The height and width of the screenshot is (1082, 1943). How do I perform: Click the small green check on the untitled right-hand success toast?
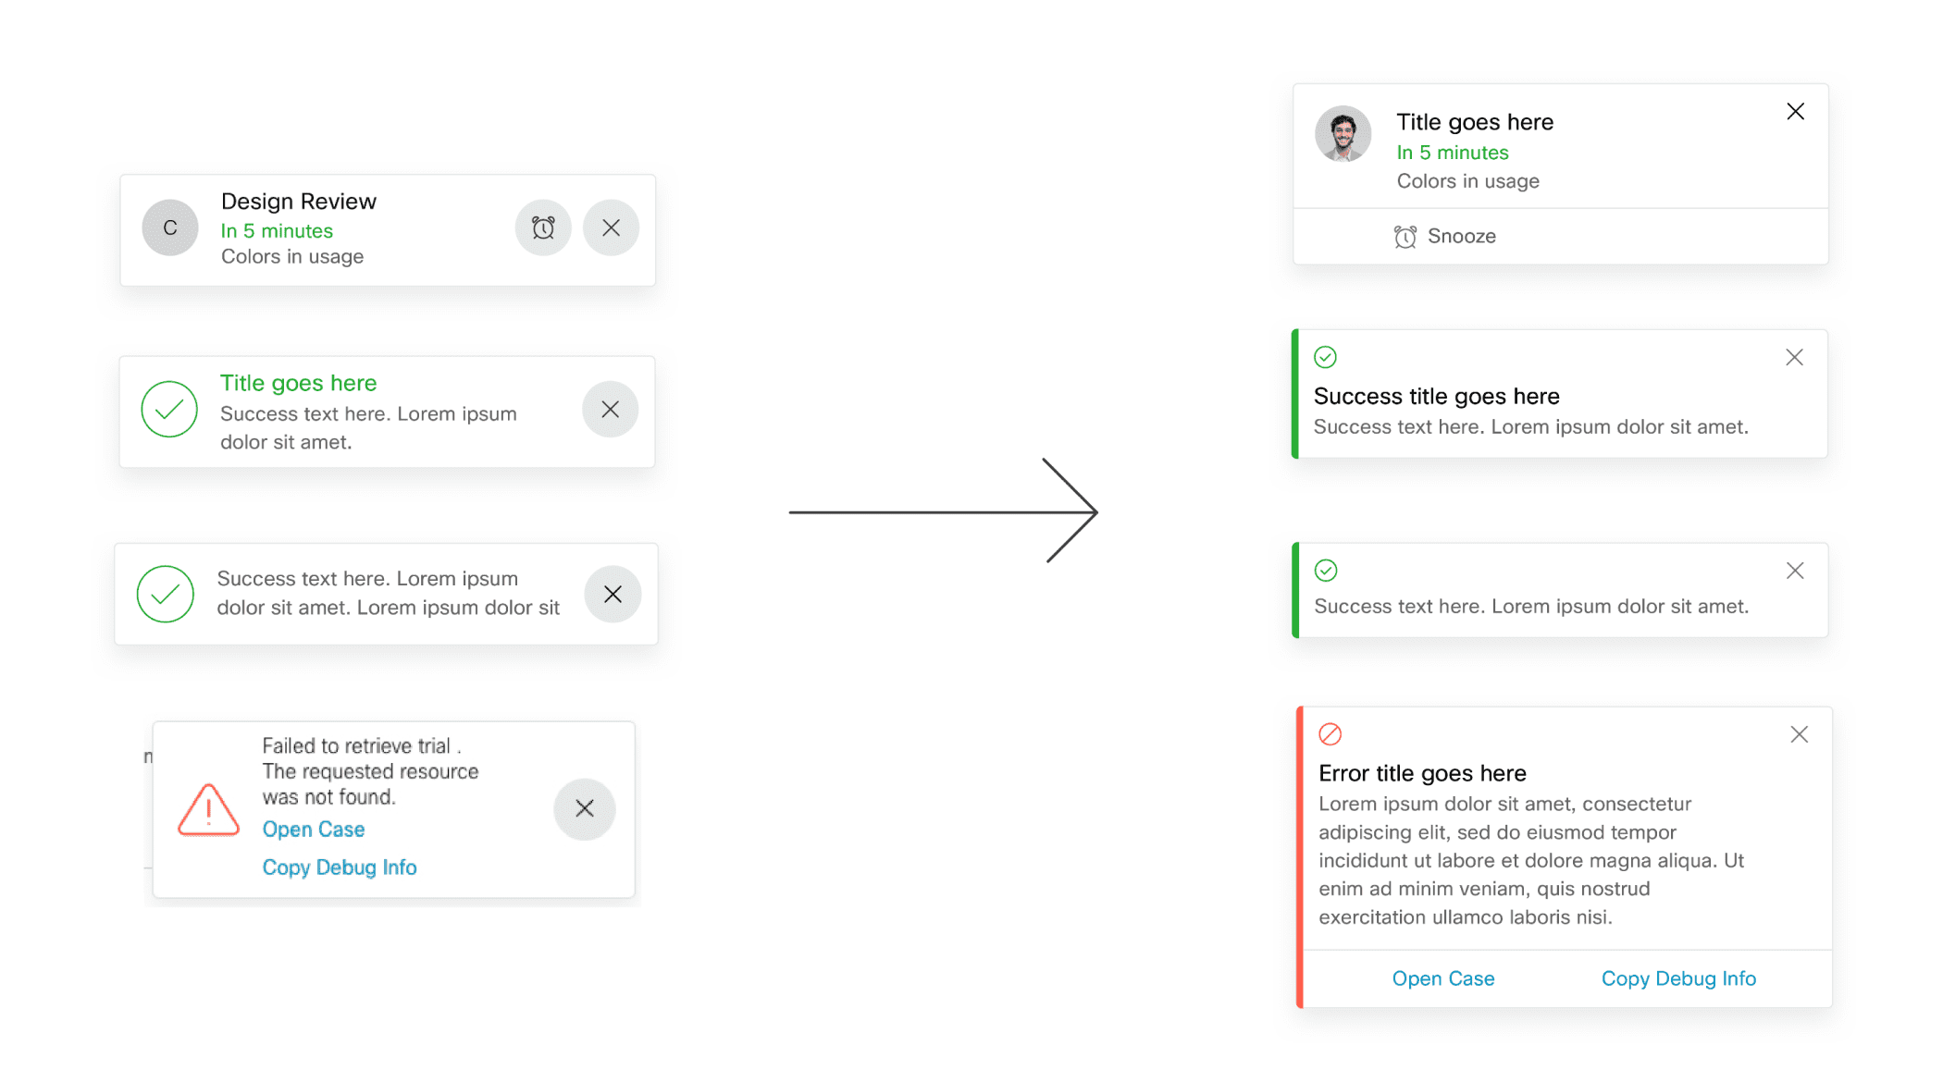click(1326, 571)
